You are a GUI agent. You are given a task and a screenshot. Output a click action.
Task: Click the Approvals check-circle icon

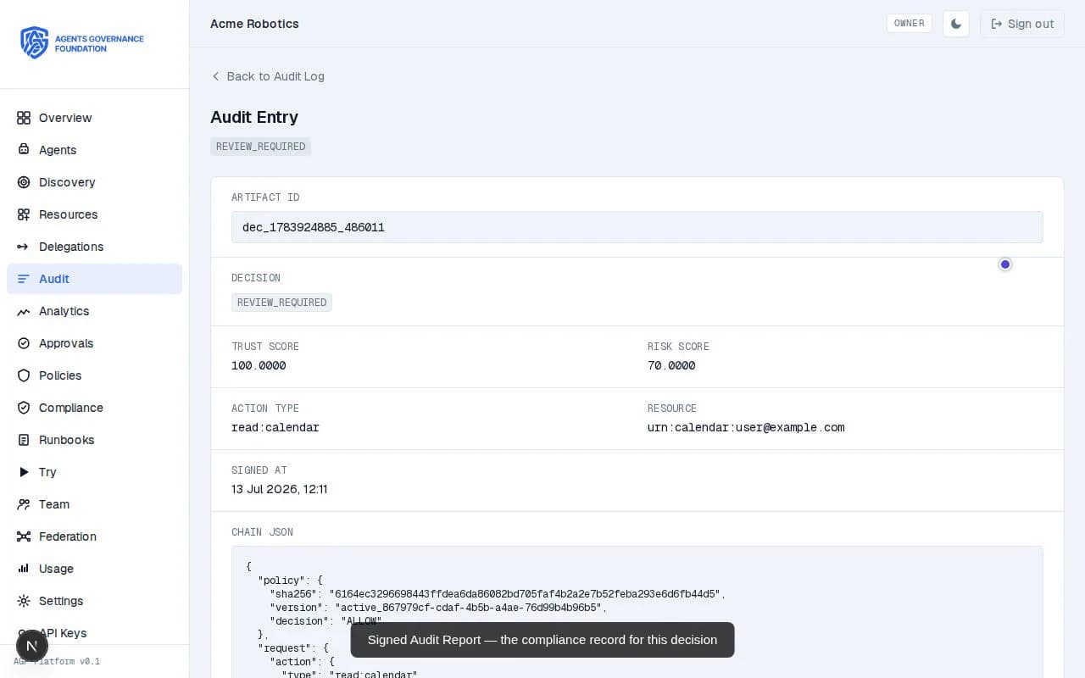click(x=24, y=343)
